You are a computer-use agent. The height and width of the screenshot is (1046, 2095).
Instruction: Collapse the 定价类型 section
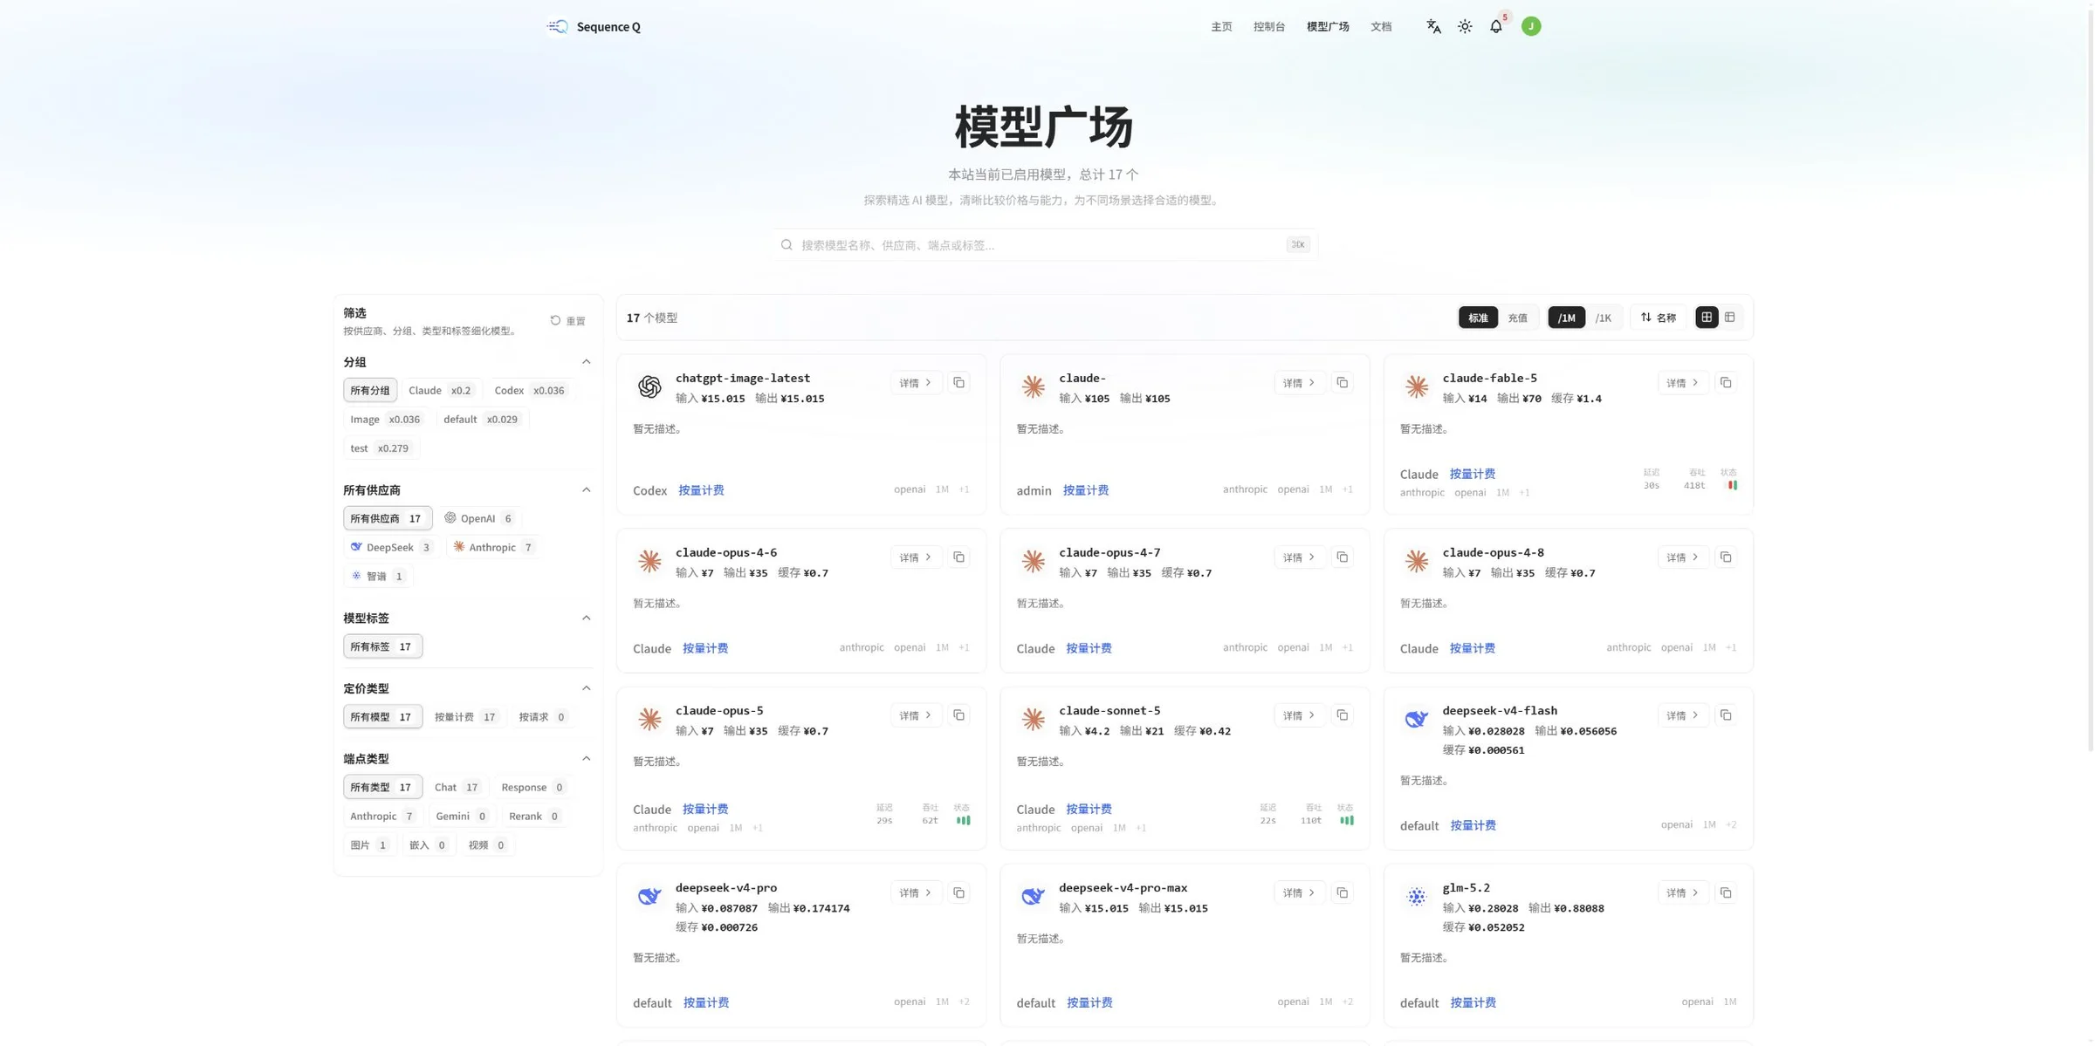click(x=587, y=688)
